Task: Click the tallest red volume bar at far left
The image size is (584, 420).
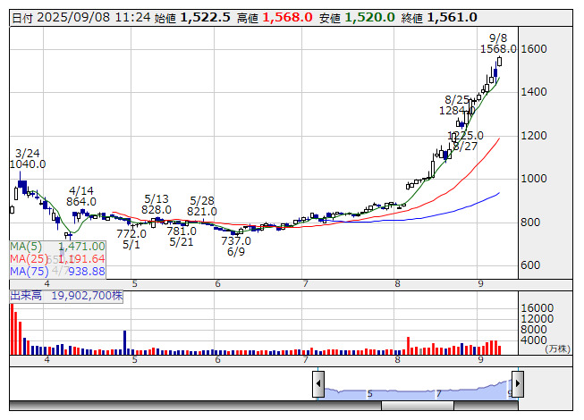Action: (x=12, y=329)
